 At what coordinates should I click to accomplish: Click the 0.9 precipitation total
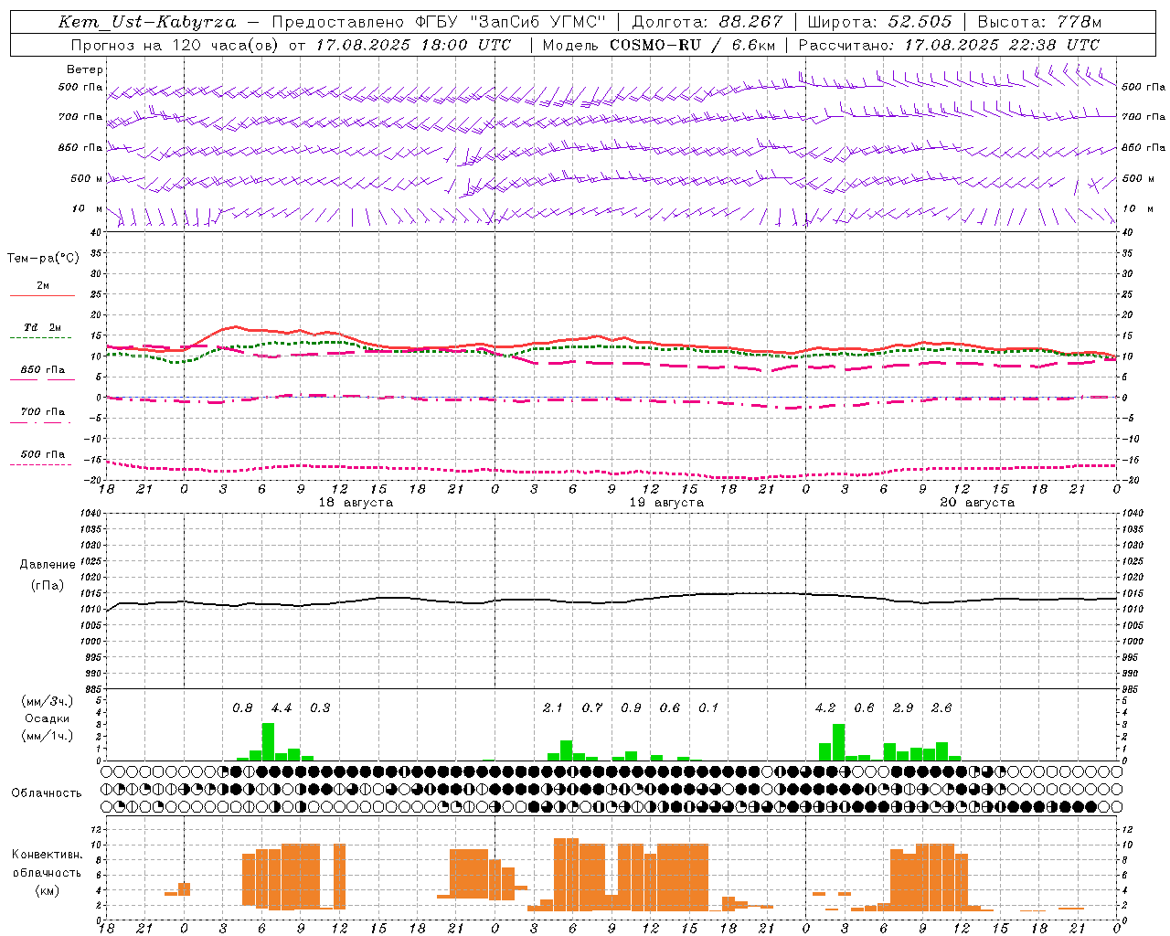(x=631, y=708)
